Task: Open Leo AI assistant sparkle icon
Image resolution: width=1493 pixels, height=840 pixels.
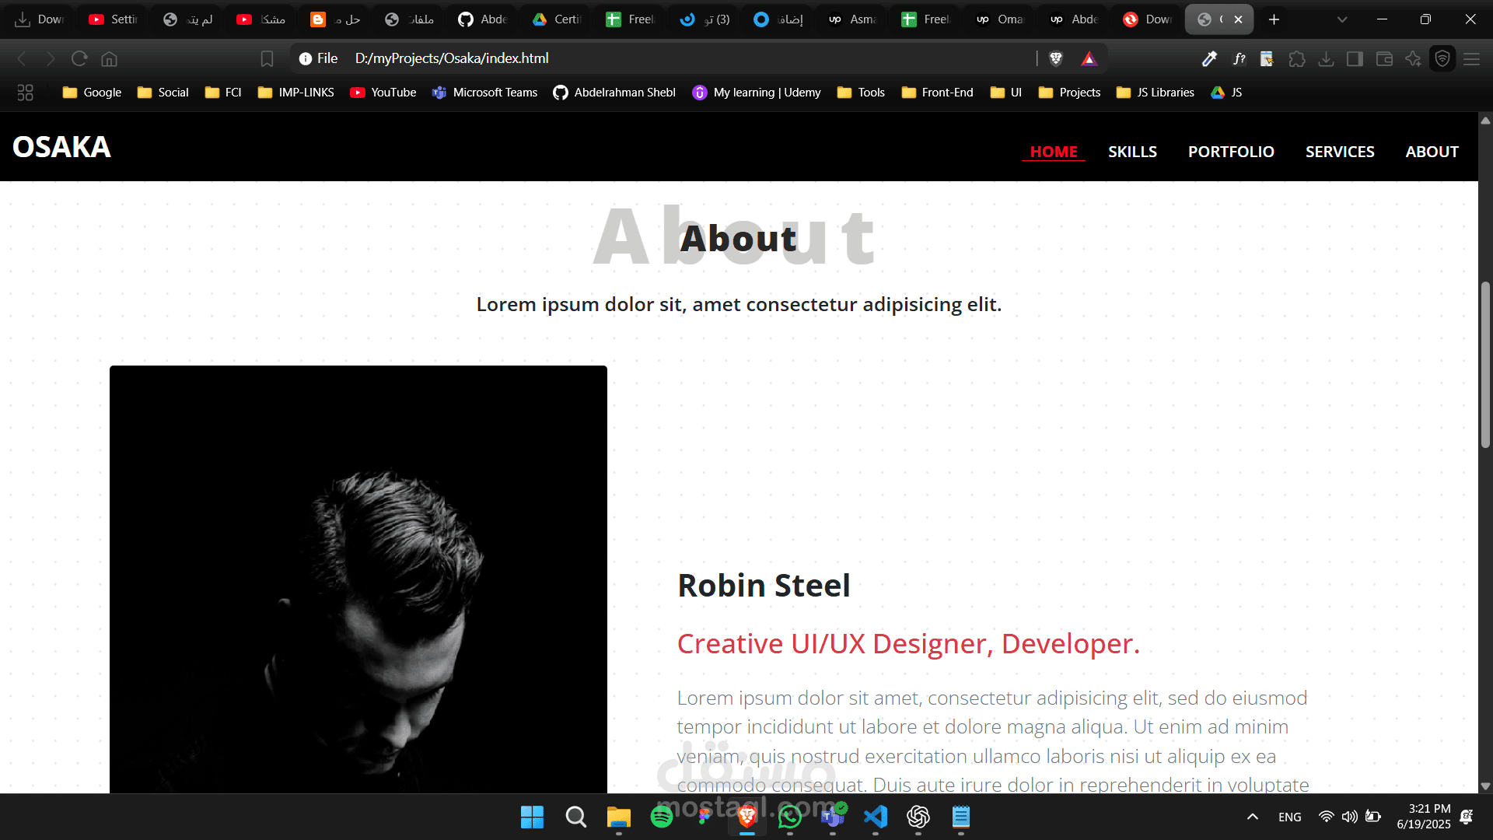Action: (x=1413, y=59)
